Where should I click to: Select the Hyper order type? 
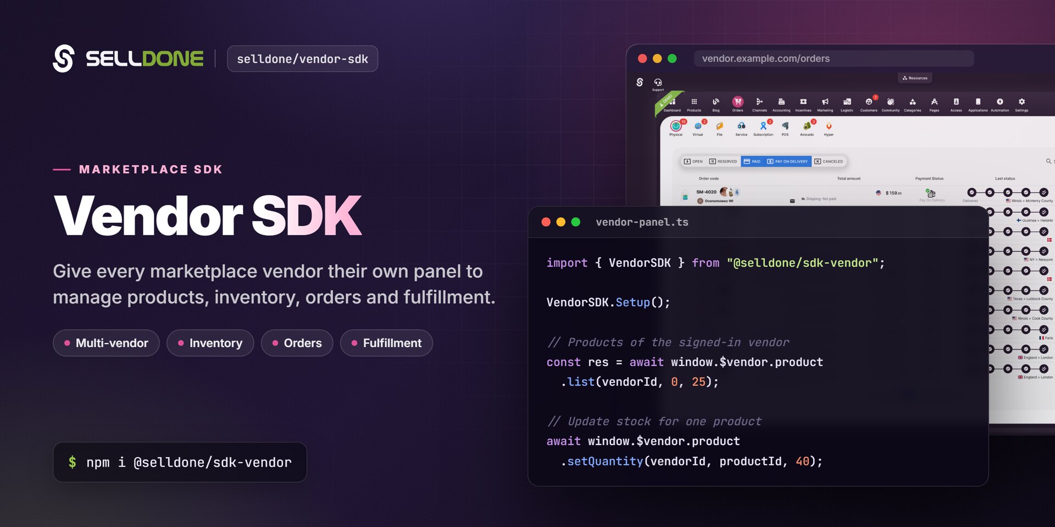pos(829,128)
